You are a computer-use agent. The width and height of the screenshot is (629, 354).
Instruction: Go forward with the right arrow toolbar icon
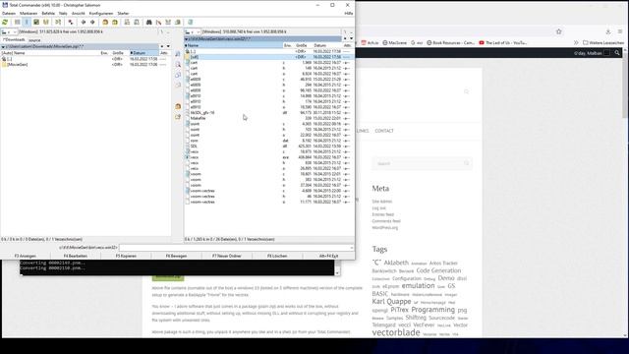tap(92, 22)
